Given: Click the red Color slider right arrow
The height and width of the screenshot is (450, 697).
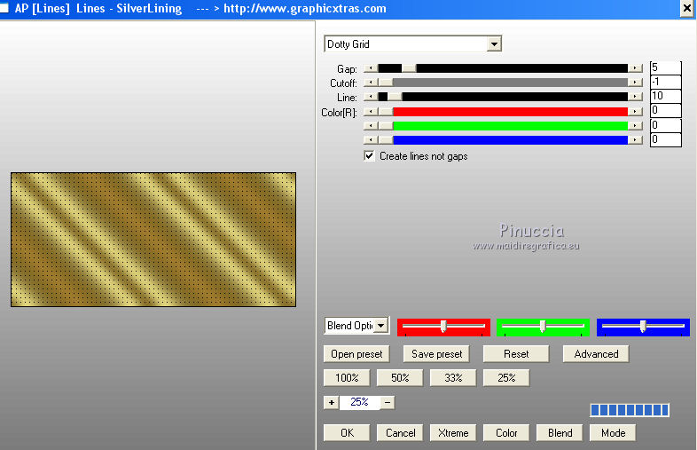Looking at the screenshot, I should click(x=635, y=111).
